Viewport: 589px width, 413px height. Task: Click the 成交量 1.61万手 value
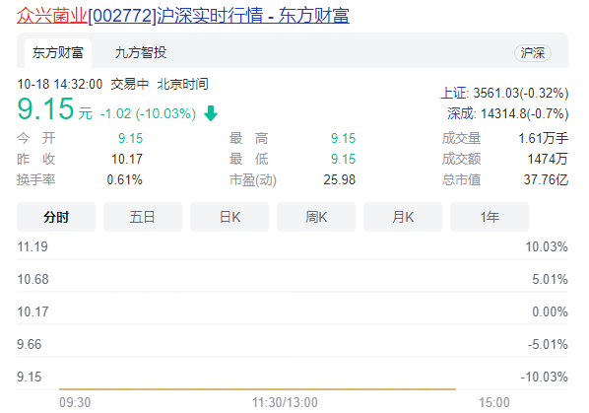click(x=543, y=138)
